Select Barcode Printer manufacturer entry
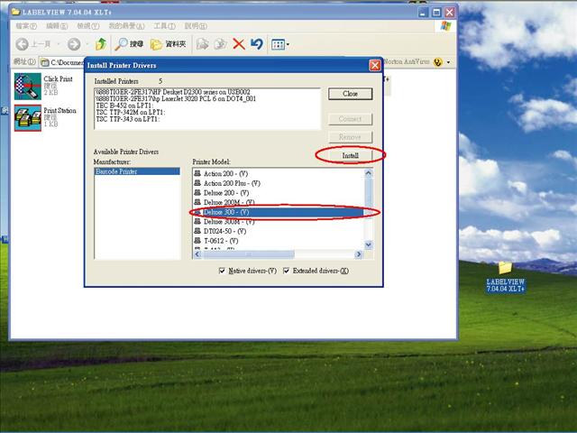Viewport: 577px width, 433px height. (137, 171)
